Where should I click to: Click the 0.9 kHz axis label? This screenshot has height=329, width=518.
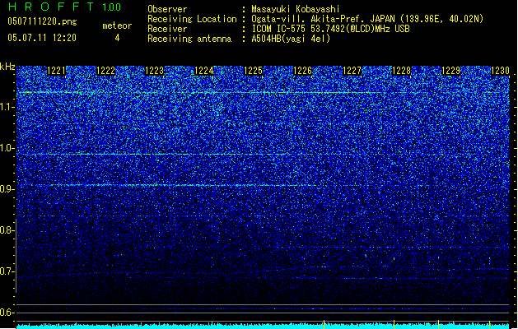tap(7, 189)
